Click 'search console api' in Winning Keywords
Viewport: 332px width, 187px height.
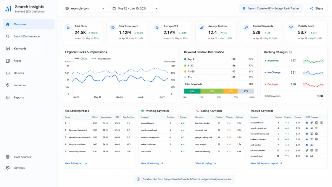click(x=149, y=130)
